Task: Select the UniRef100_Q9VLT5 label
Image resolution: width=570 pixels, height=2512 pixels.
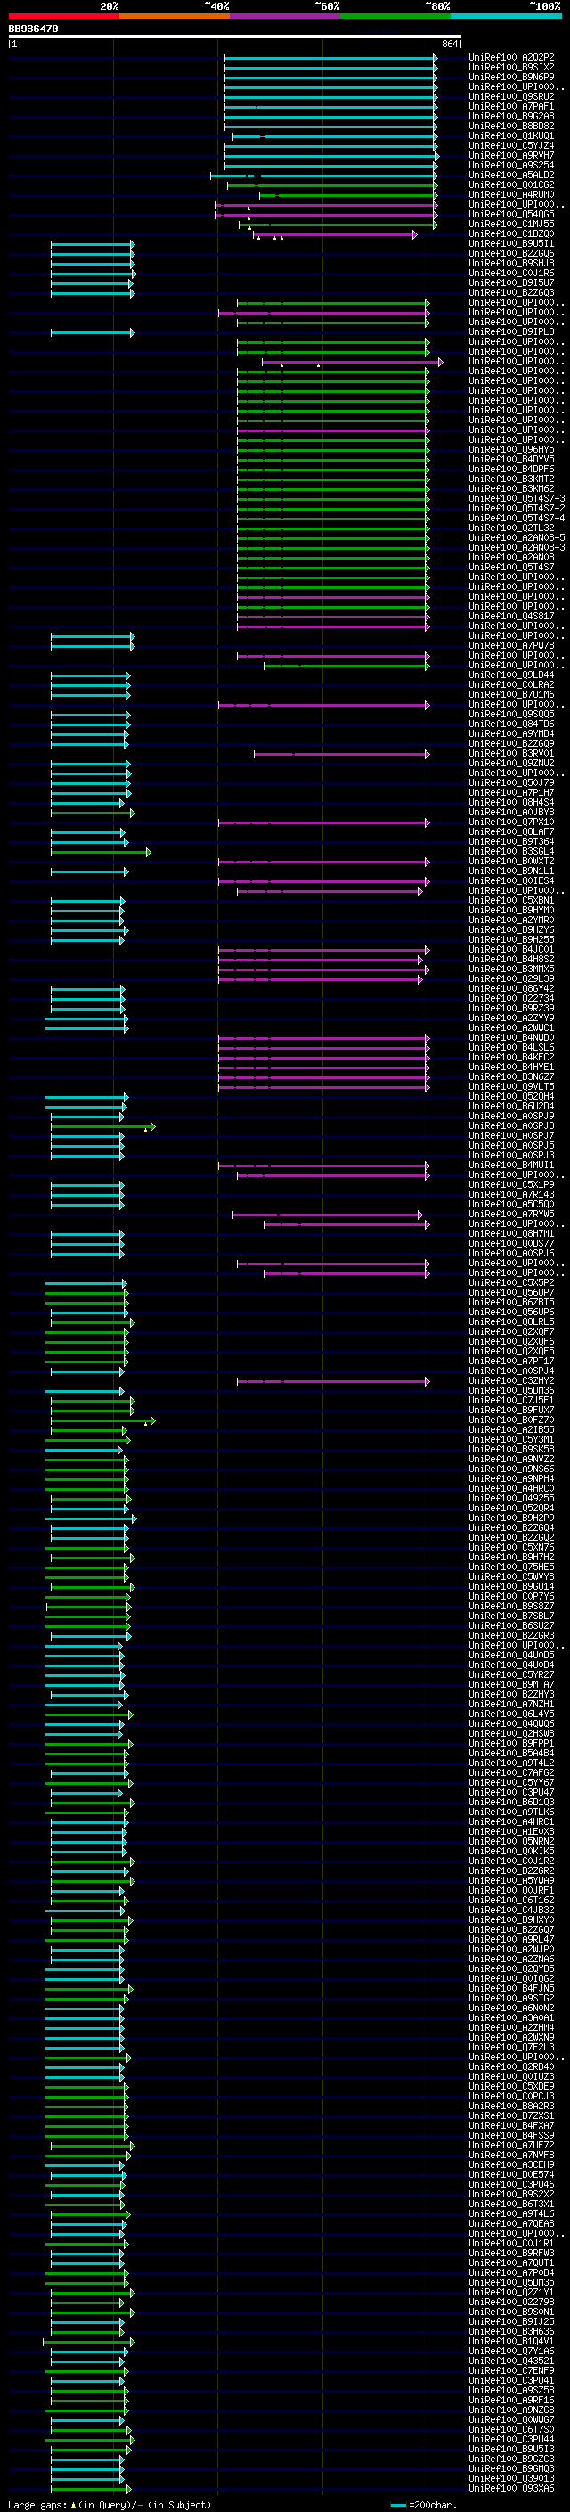Action: pyautogui.click(x=511, y=1086)
